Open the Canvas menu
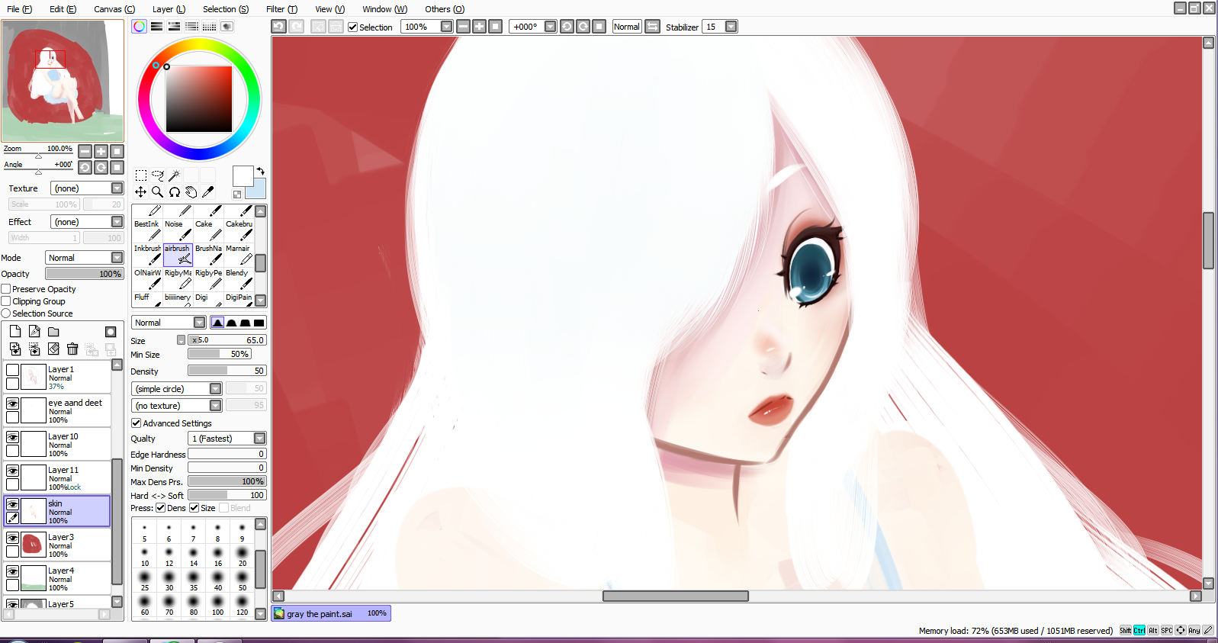1218x643 pixels. click(114, 9)
